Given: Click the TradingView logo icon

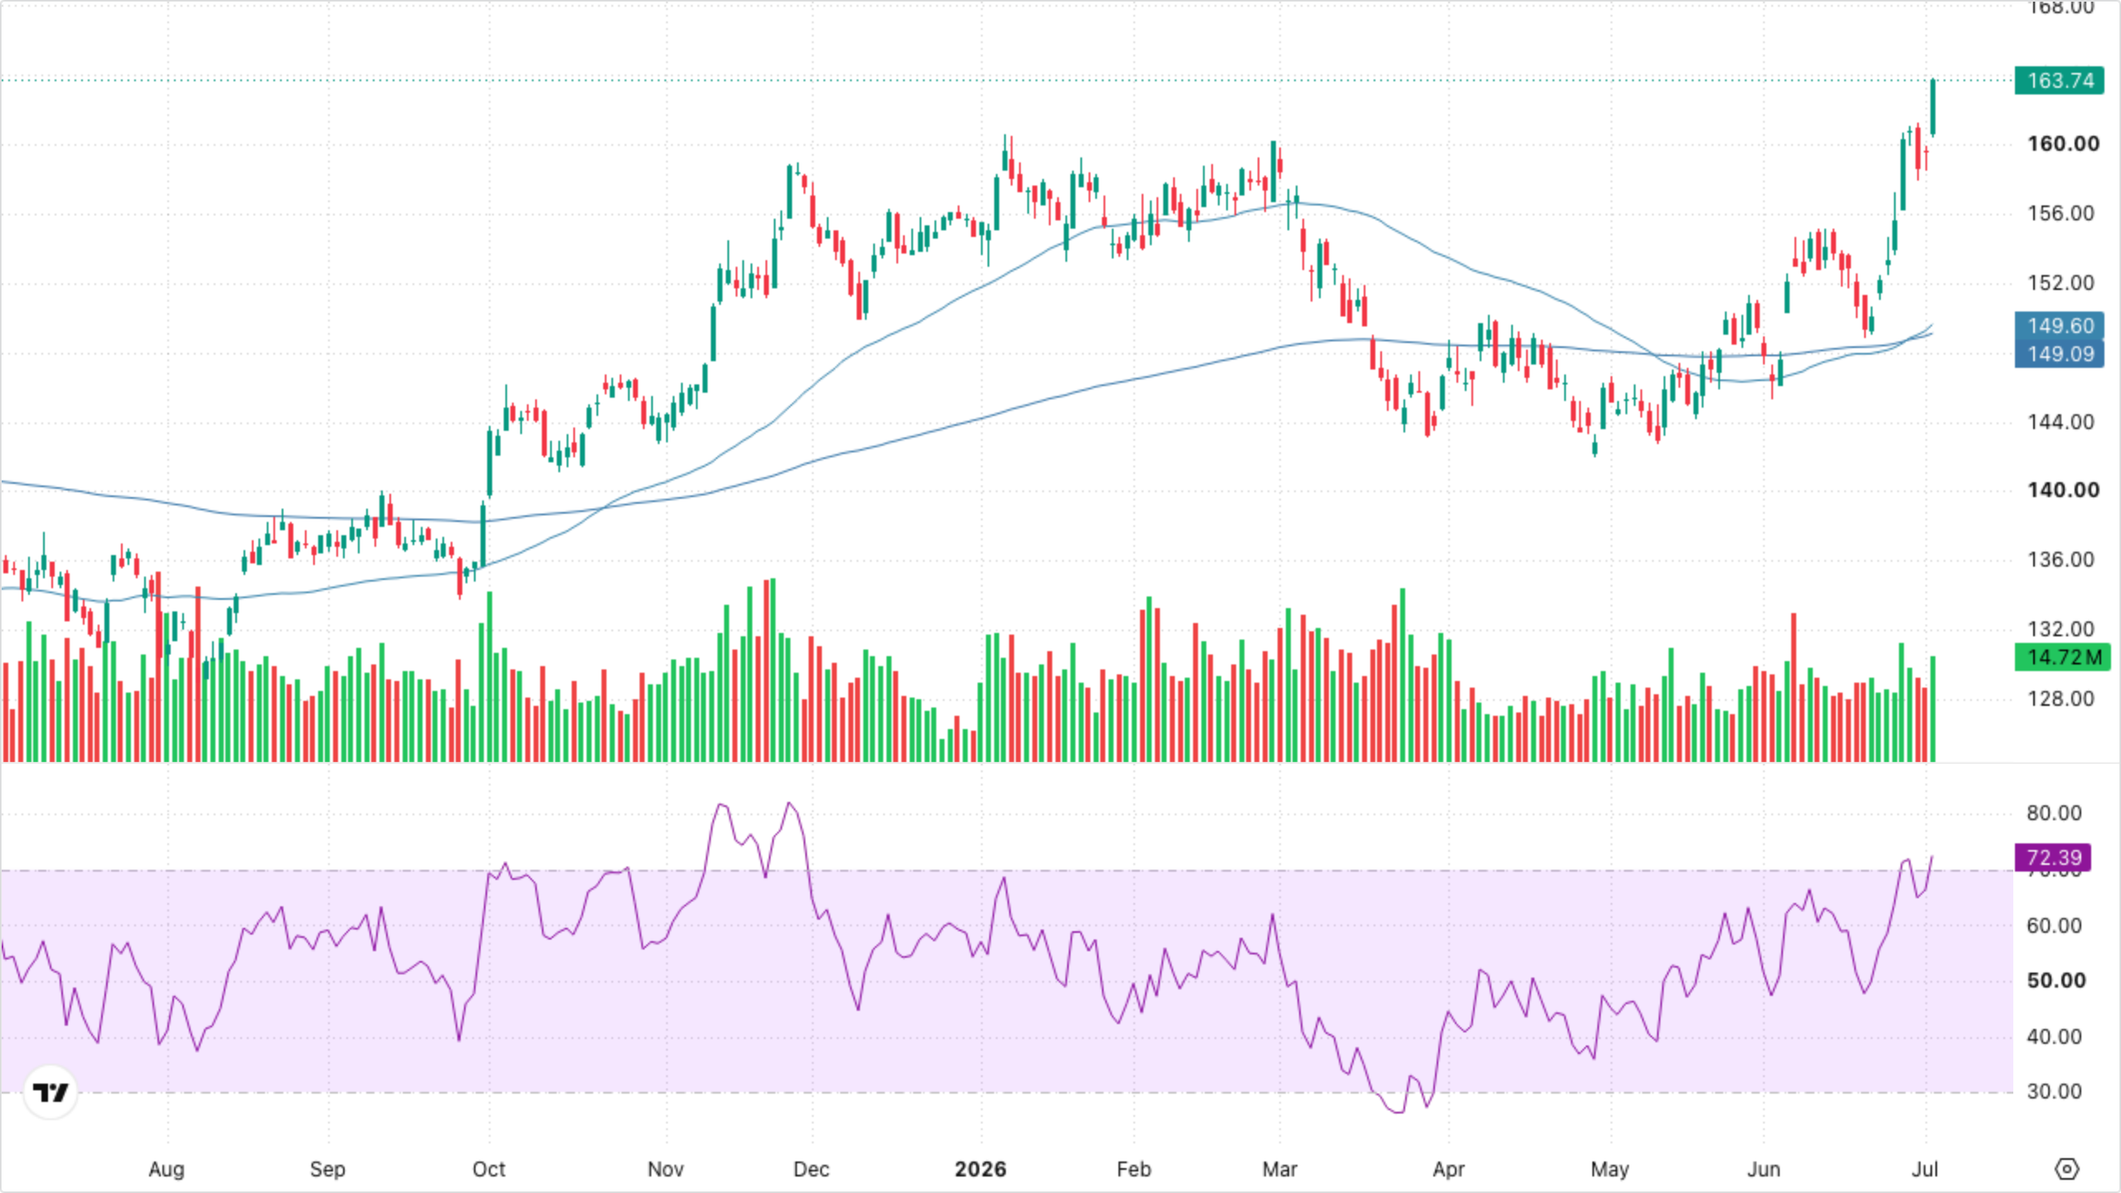Looking at the screenshot, I should tap(51, 1093).
